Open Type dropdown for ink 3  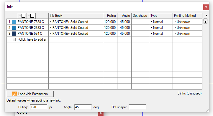[151, 34]
